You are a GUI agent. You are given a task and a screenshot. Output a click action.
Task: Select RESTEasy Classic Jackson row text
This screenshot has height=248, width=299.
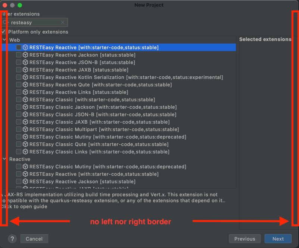103,107
